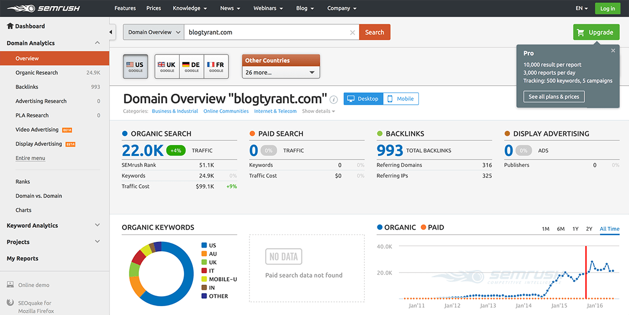
Task: Click the SEOquake icon in sidebar
Action: pos(10,302)
